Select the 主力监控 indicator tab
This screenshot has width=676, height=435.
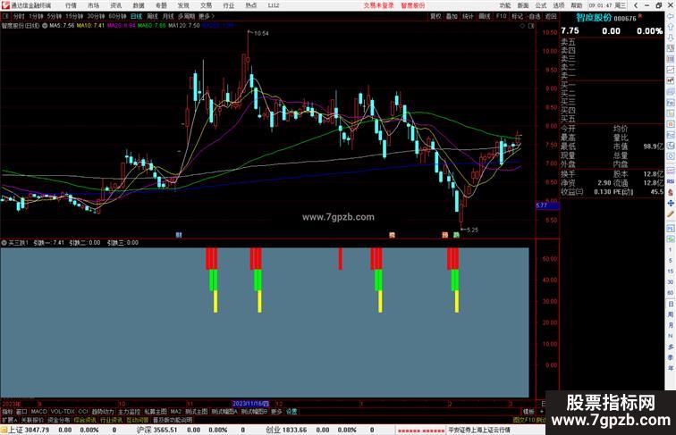point(129,412)
